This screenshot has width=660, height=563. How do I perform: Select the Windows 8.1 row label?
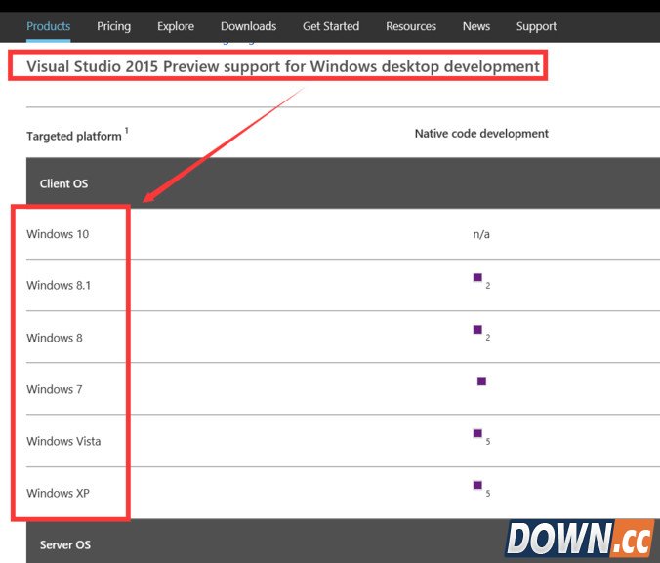[59, 285]
